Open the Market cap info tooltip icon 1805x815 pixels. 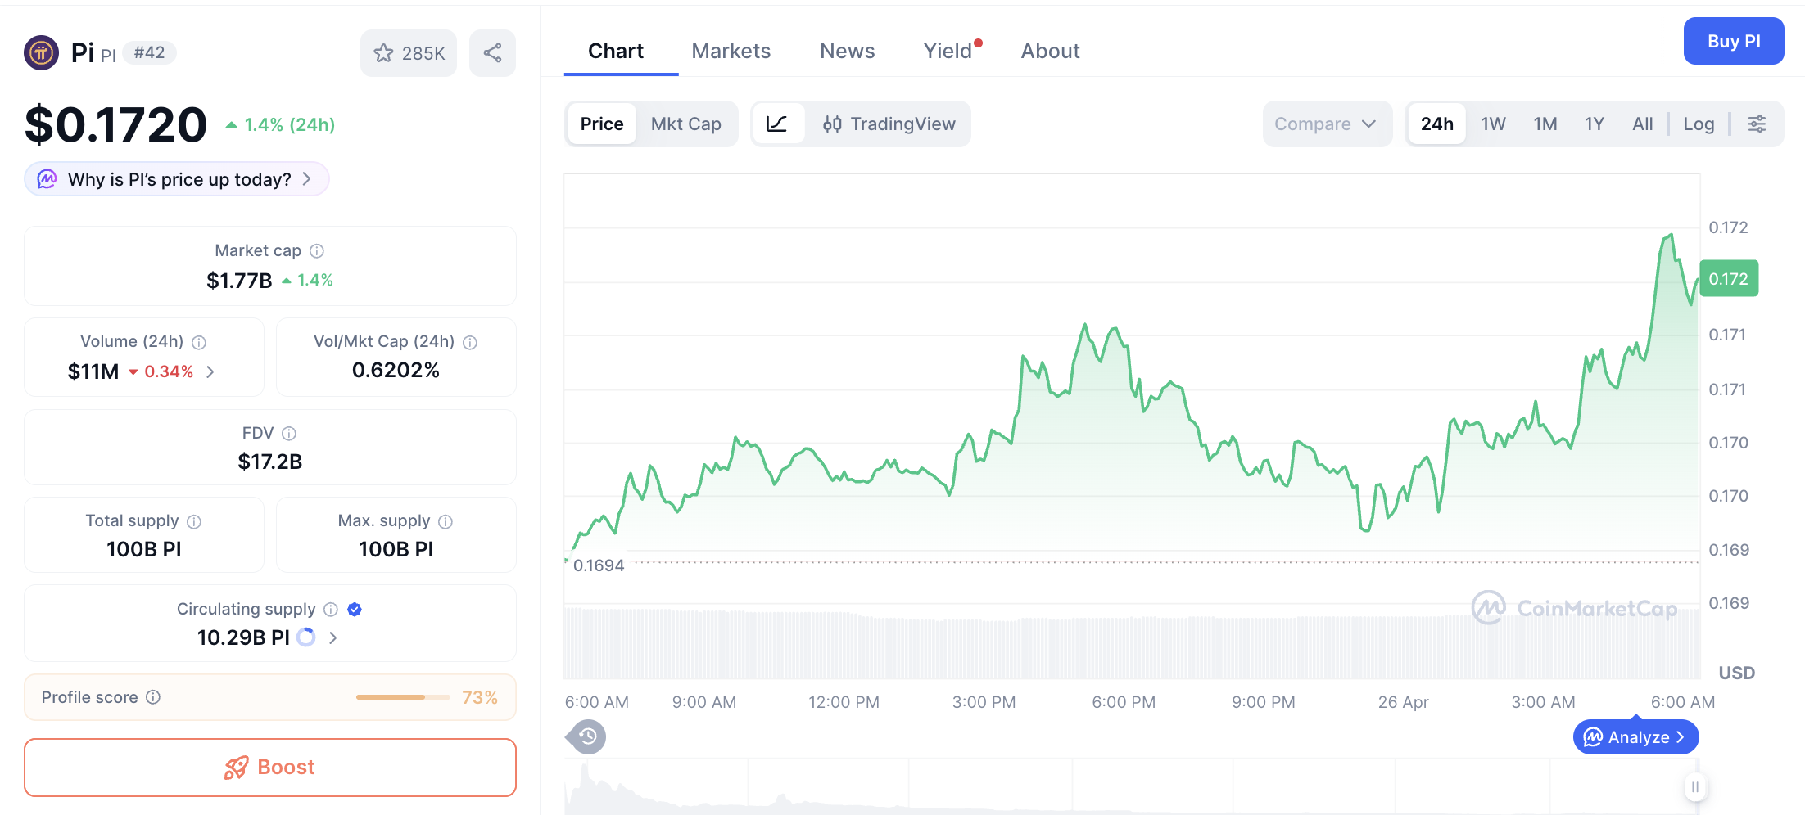tap(317, 250)
